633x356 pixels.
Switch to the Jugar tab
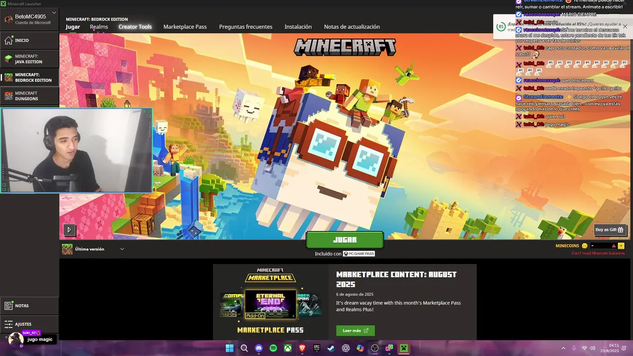73,27
